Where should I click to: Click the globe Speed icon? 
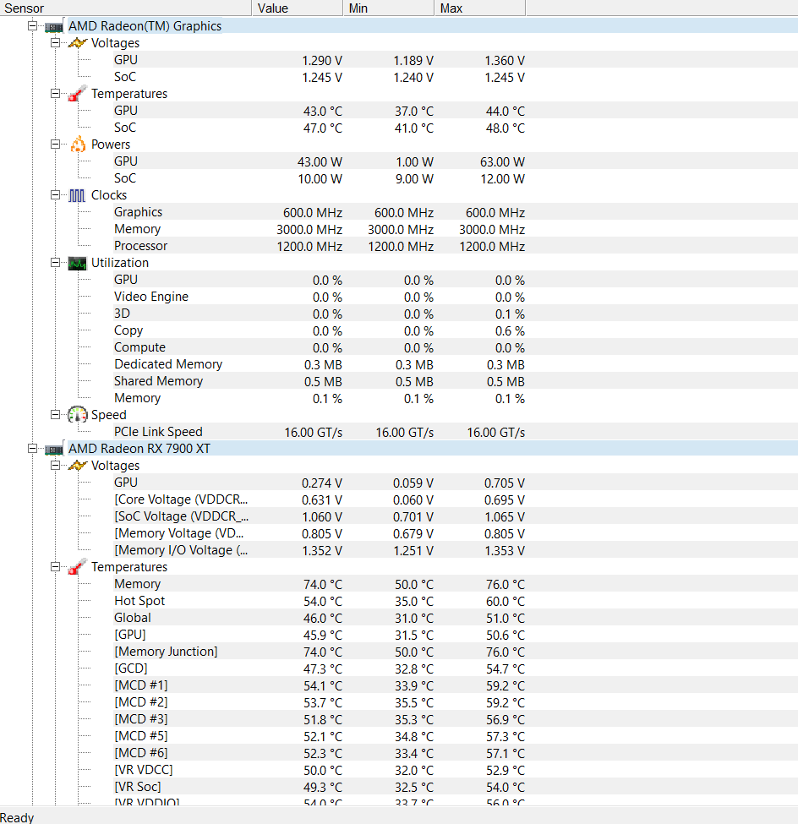click(x=77, y=415)
